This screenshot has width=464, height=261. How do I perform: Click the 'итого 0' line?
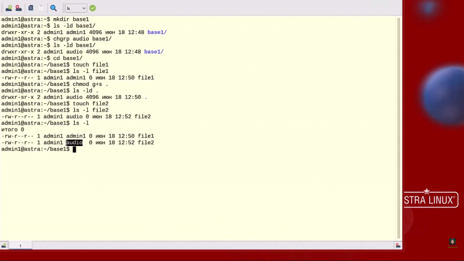point(13,130)
